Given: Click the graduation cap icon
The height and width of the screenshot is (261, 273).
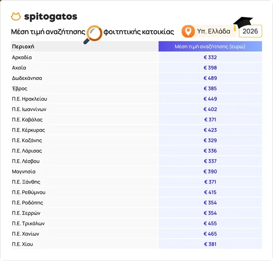Looking at the screenshot, I should coord(243,23).
